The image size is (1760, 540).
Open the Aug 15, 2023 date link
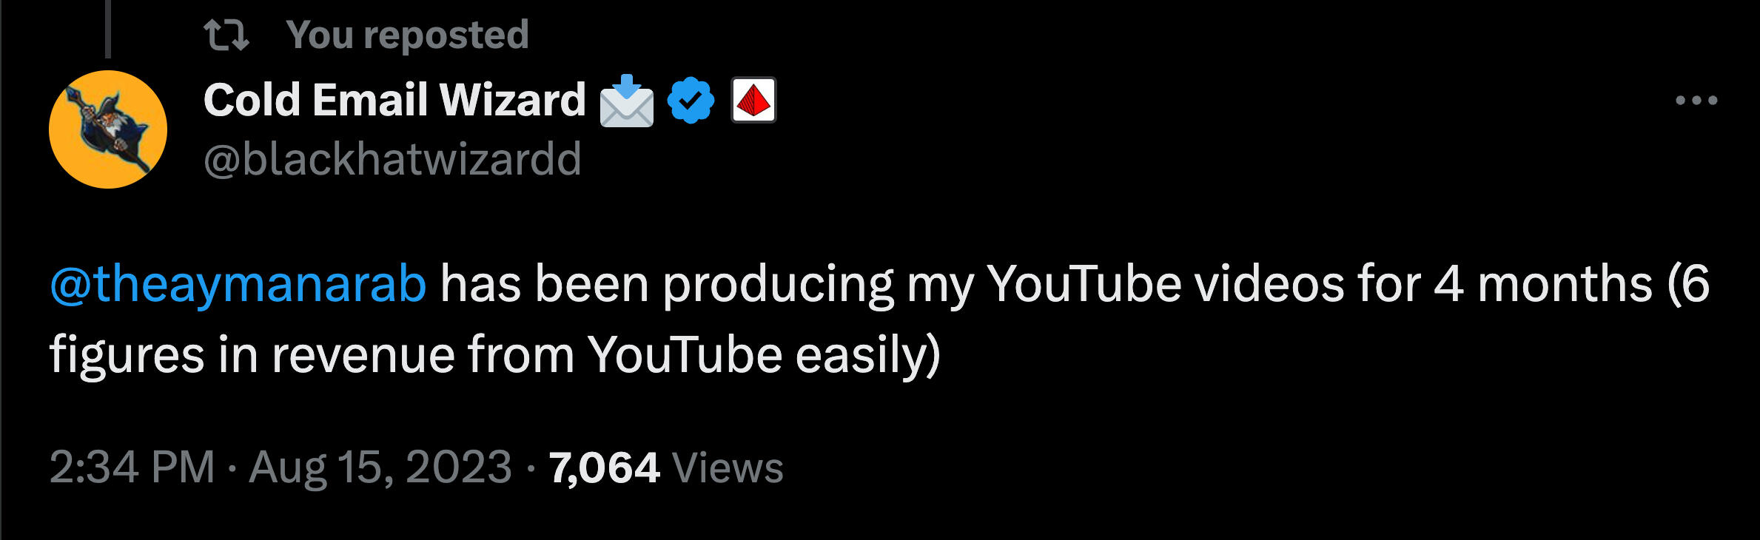380,468
